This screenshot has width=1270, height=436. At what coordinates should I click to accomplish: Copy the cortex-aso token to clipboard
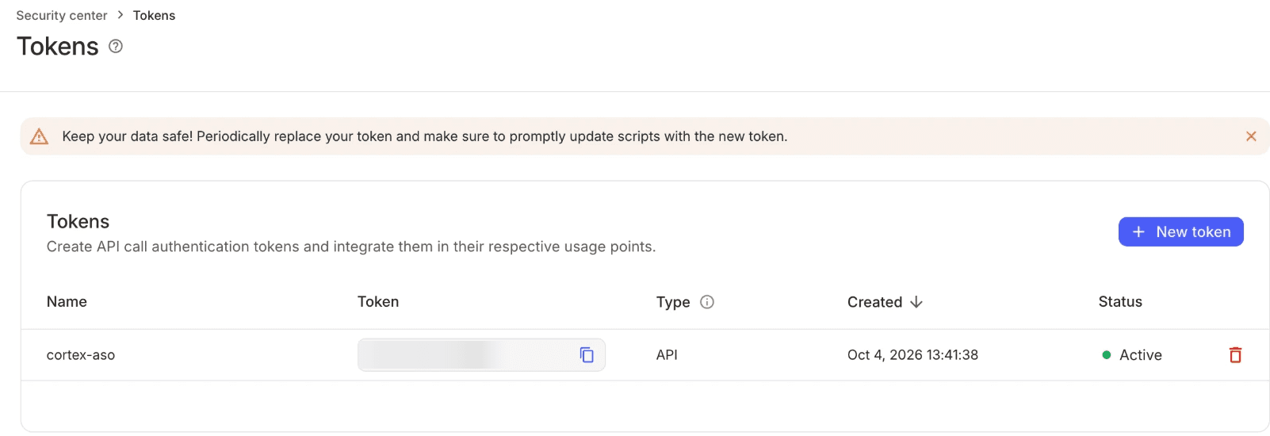click(x=587, y=355)
